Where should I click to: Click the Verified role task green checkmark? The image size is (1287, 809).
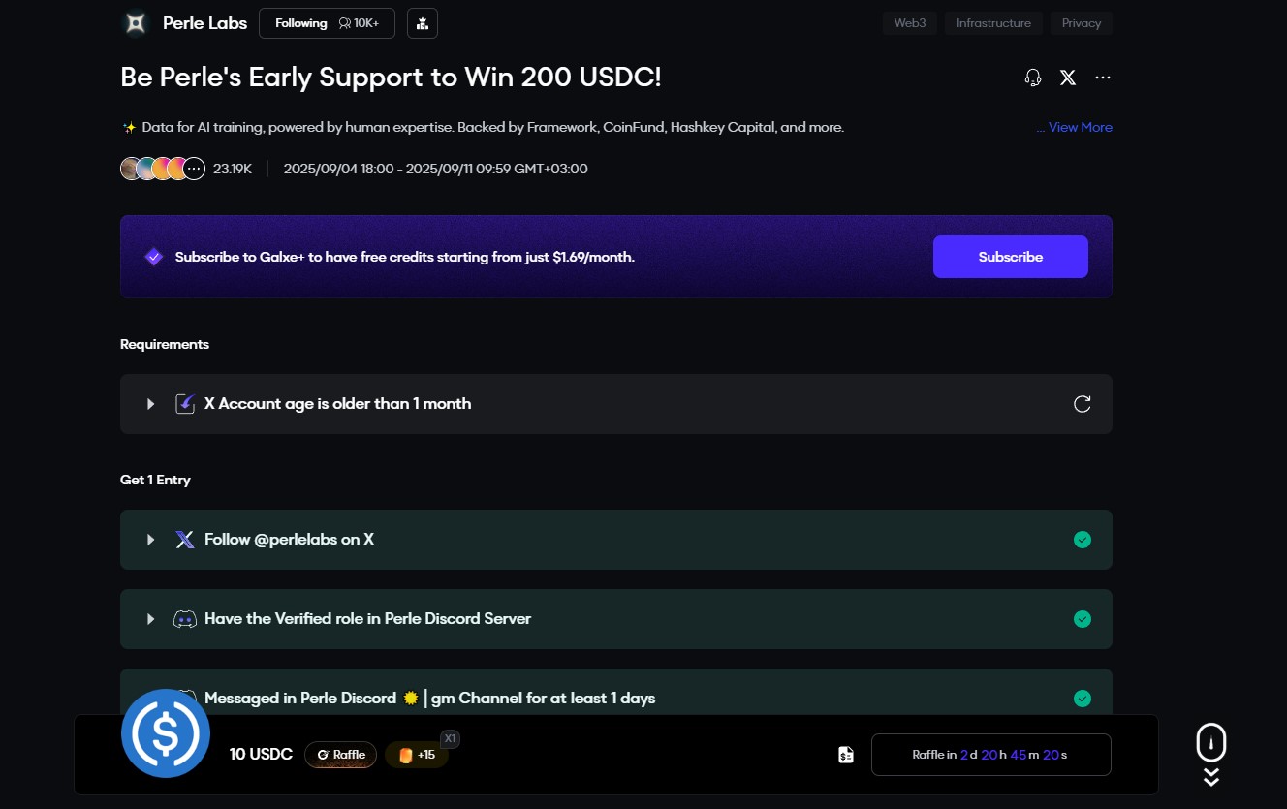(1083, 619)
